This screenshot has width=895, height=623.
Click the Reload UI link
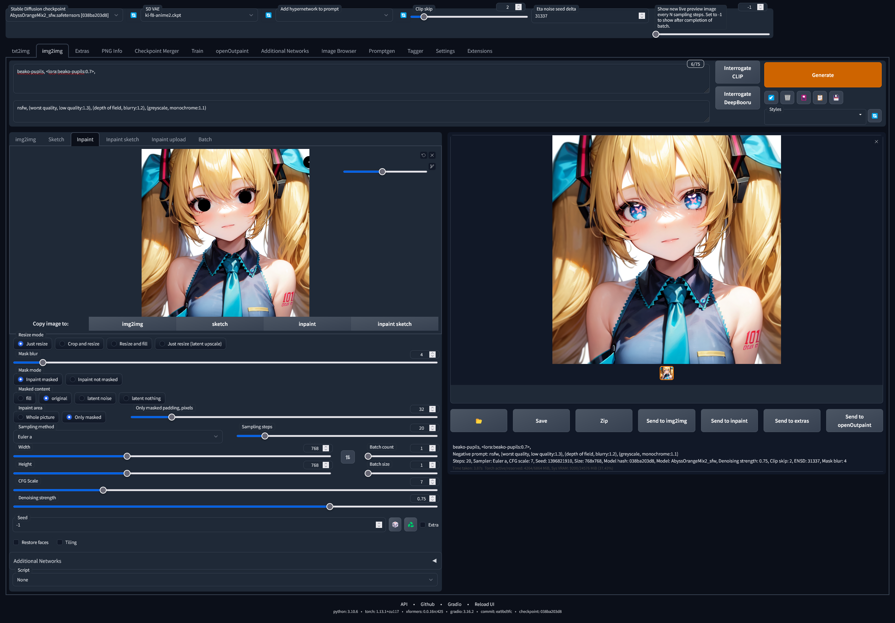(484, 604)
